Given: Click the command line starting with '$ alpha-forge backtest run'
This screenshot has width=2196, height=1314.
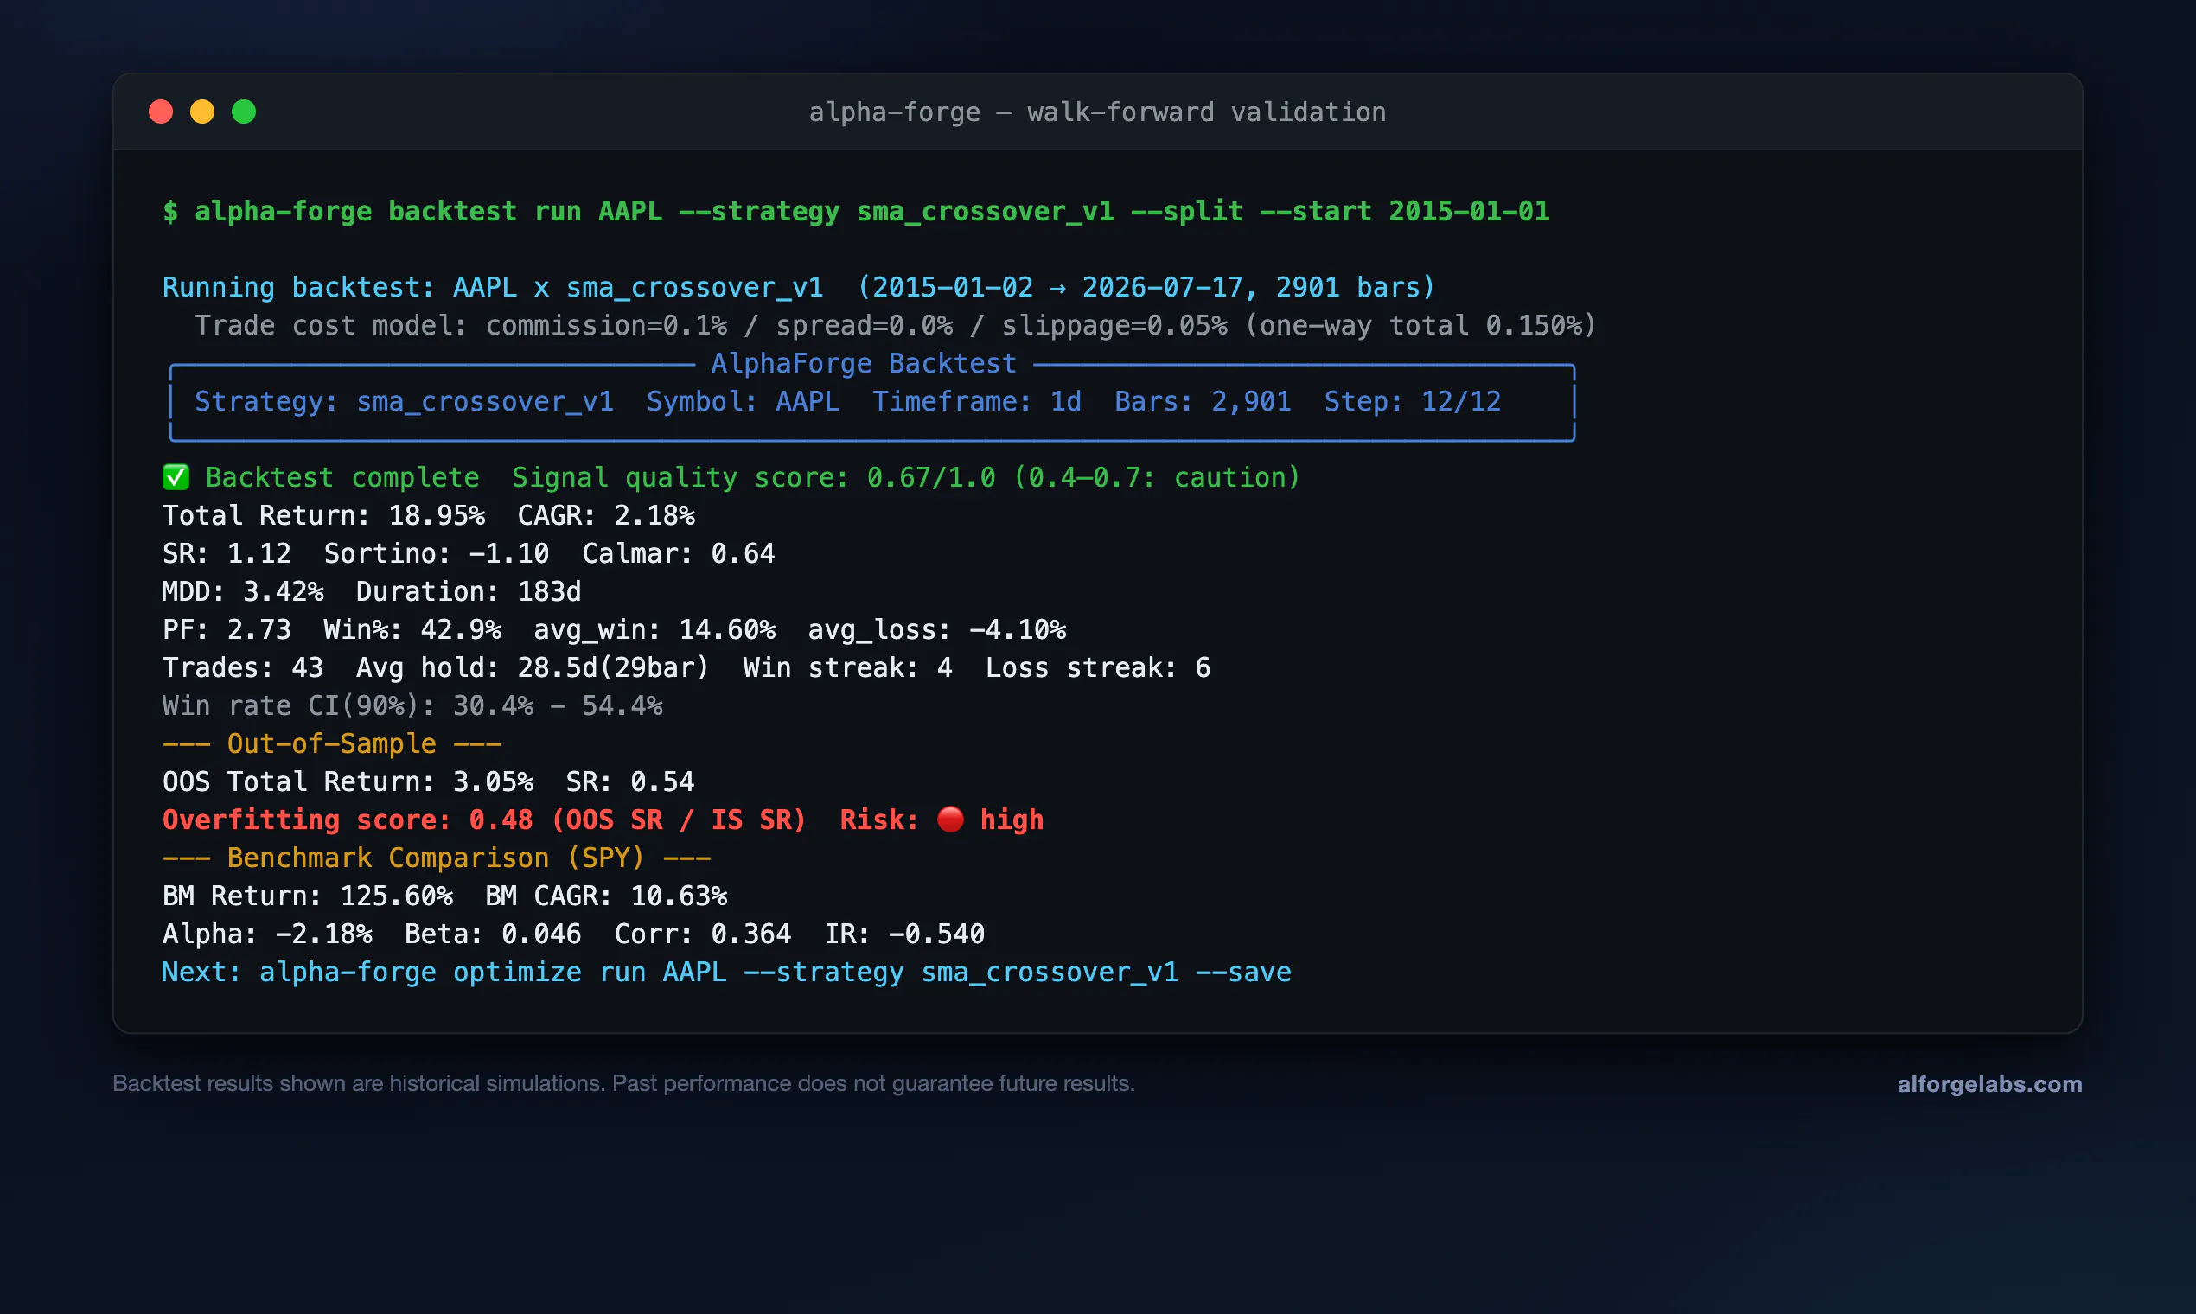Looking at the screenshot, I should (x=855, y=212).
